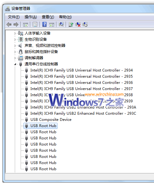Expand the 生物识别设备 category
Screen dimensions: 154x185
click(15, 39)
